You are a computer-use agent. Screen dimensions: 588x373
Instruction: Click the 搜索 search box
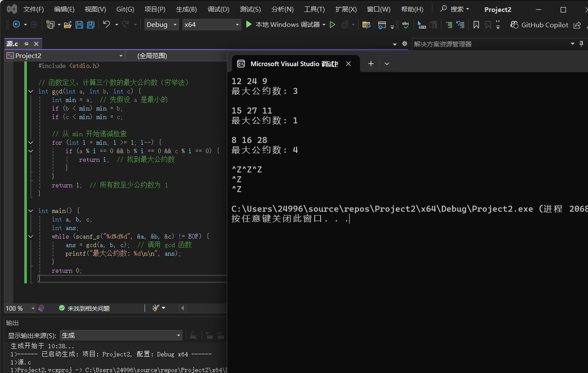click(455, 9)
